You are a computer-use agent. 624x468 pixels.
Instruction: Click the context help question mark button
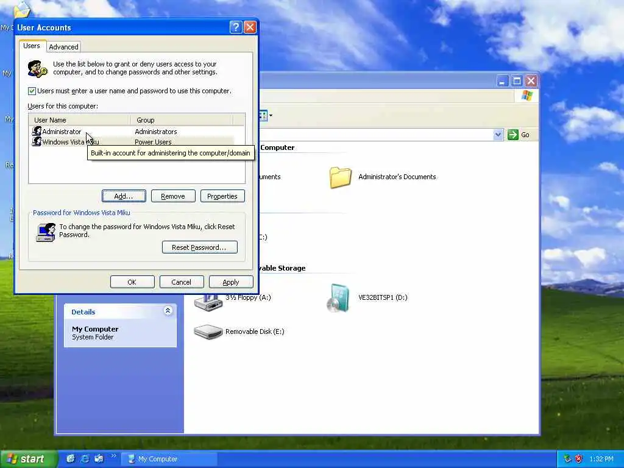coord(236,27)
